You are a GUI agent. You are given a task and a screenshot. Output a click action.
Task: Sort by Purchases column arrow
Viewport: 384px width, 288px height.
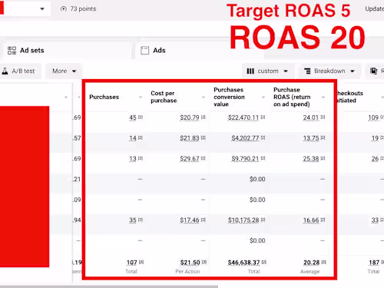coord(141,97)
